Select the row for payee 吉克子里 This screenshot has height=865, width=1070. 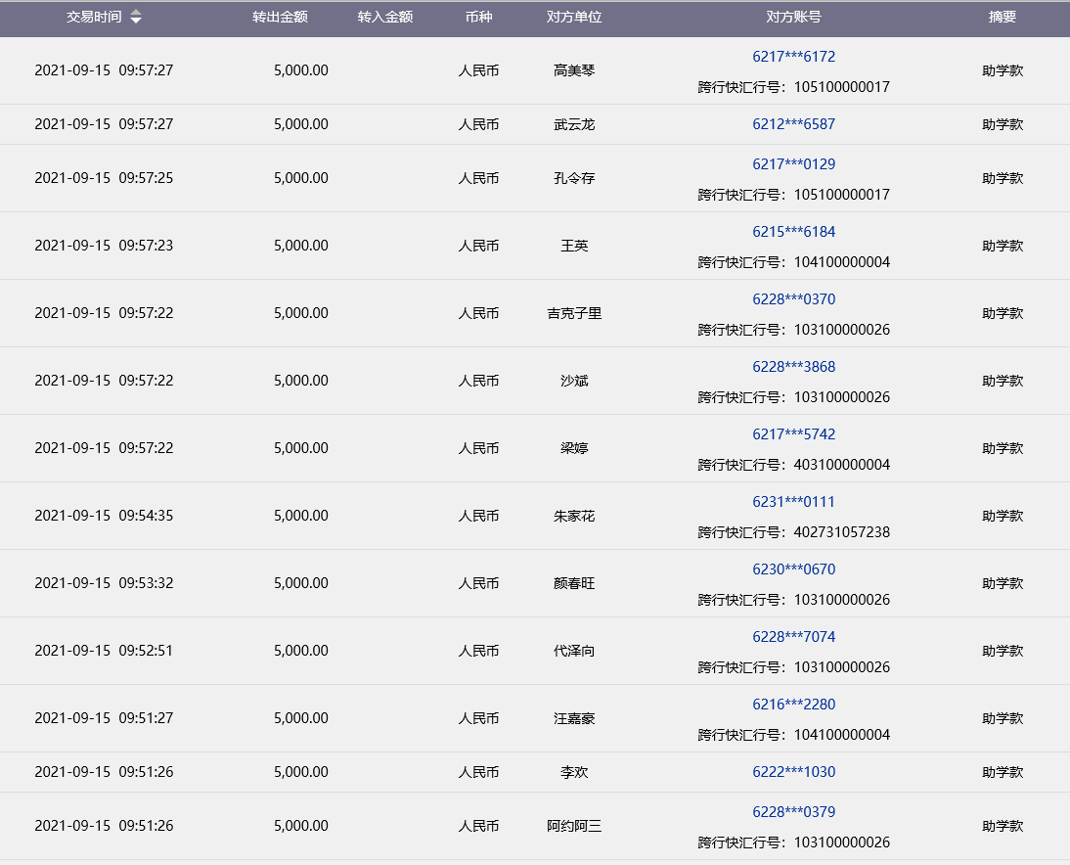click(x=574, y=313)
